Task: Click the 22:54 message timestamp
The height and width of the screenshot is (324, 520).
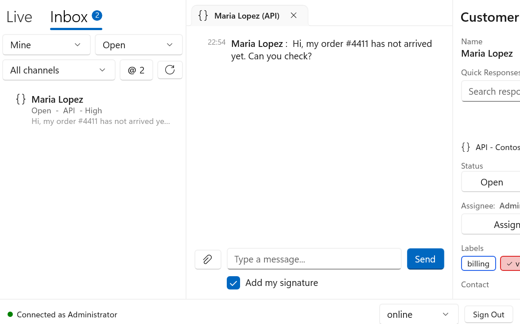Action: click(x=217, y=42)
